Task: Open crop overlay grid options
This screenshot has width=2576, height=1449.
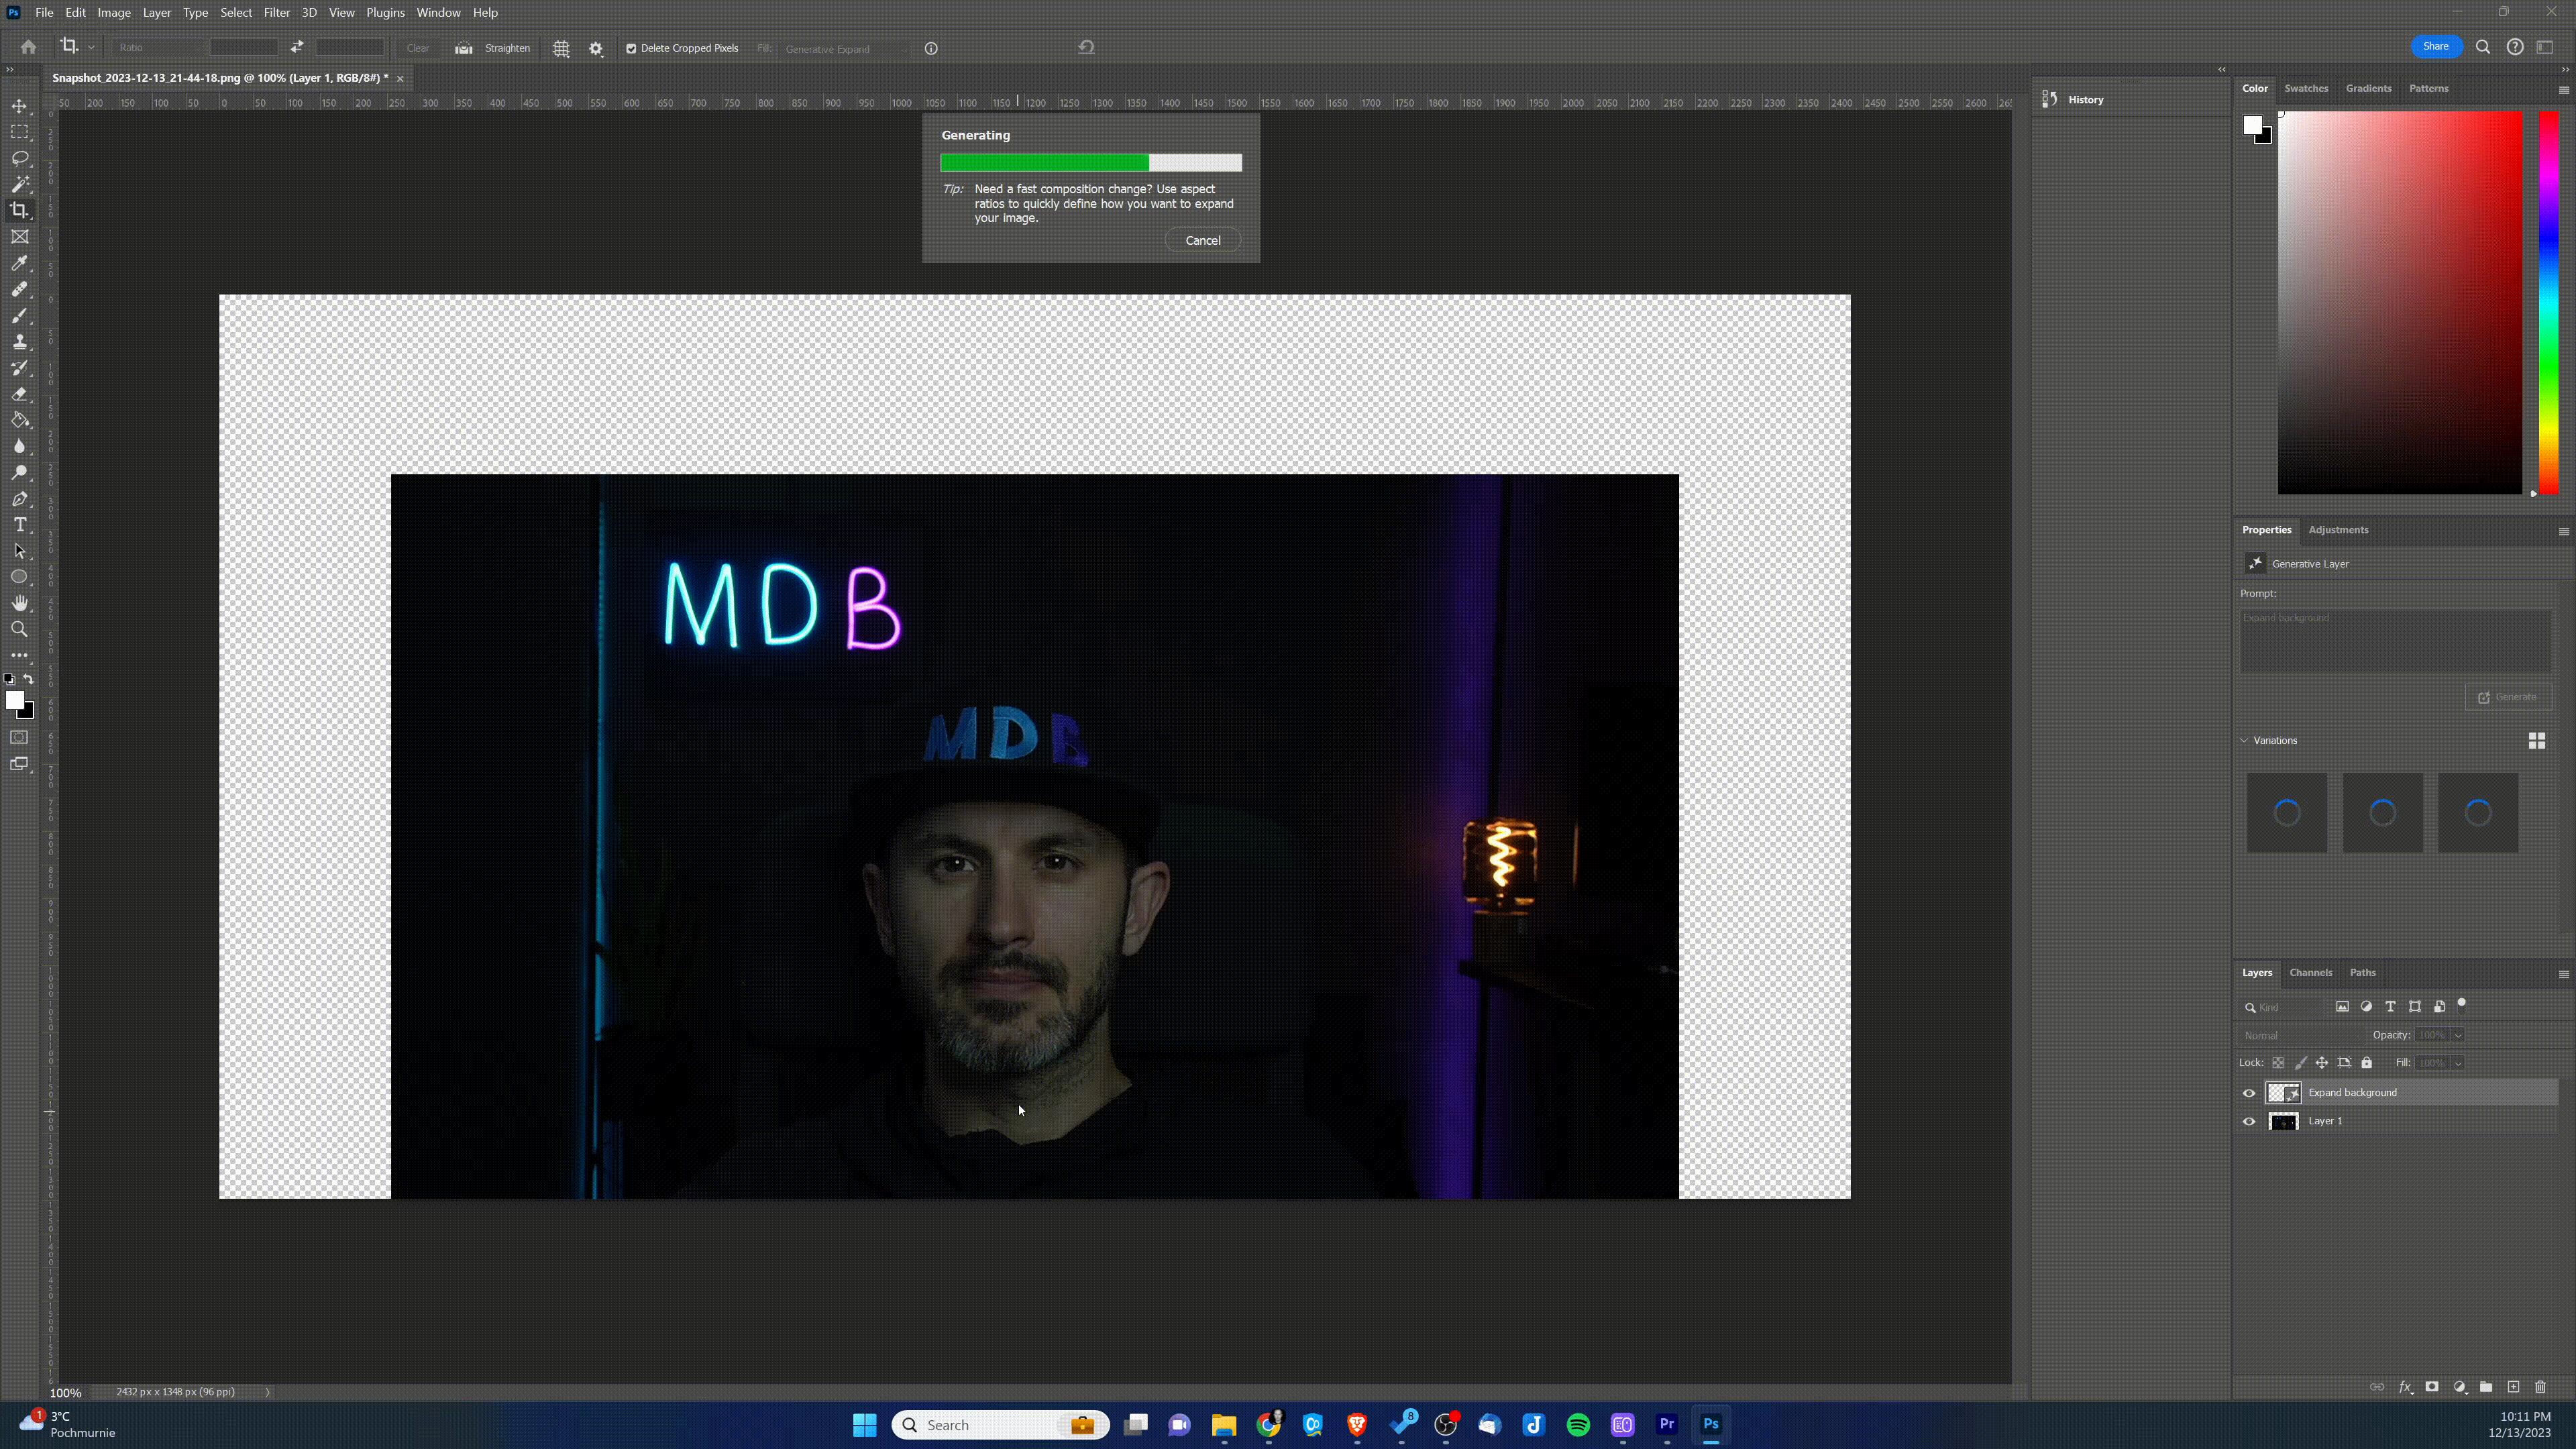Action: pos(562,48)
